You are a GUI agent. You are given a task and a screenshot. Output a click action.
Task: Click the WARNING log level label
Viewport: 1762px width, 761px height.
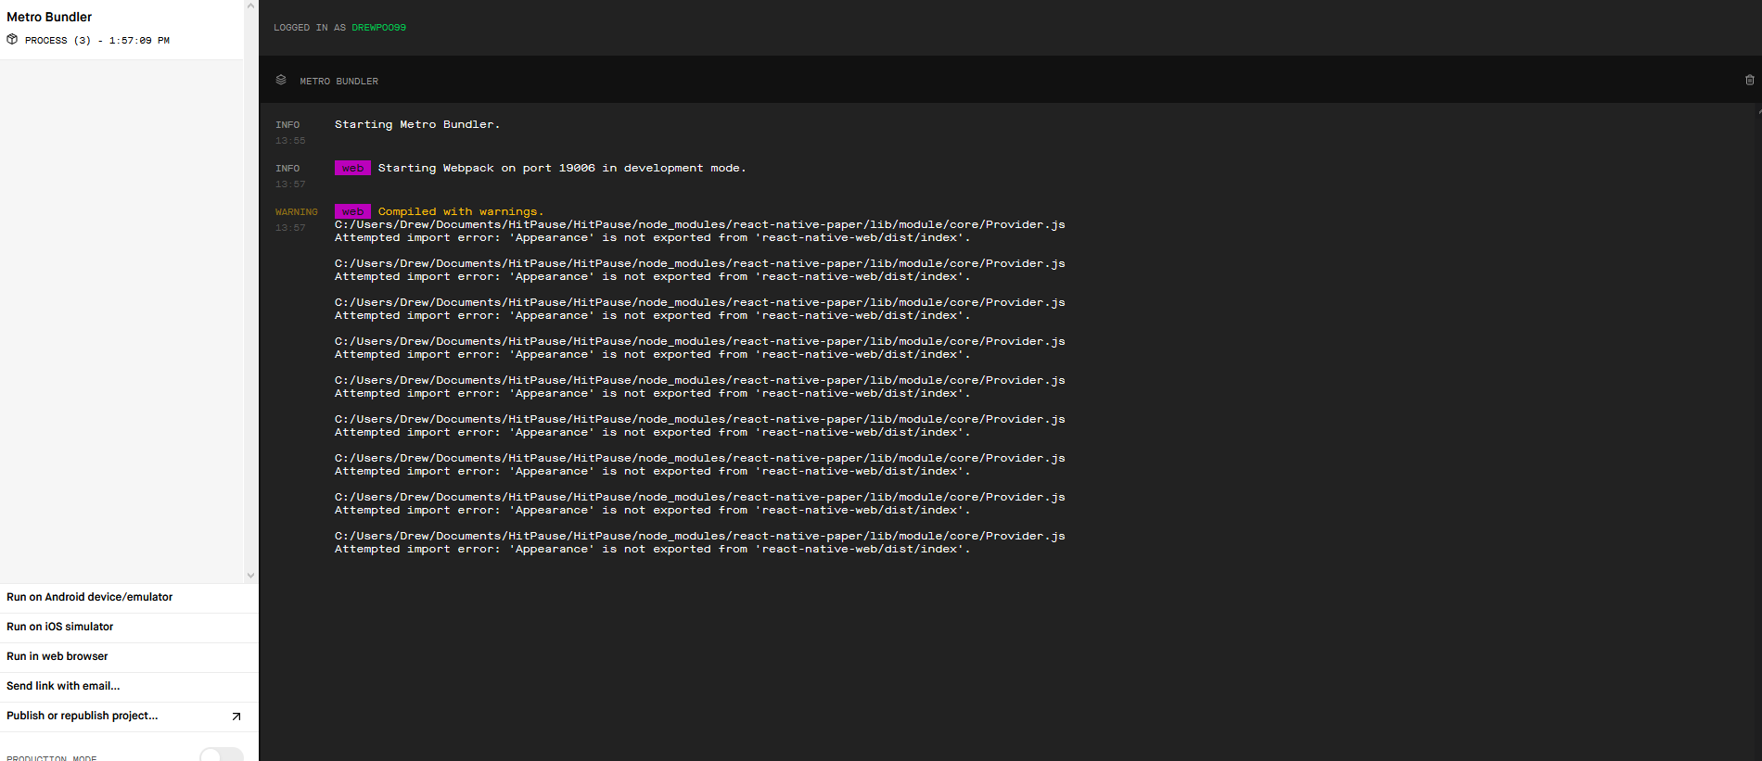296,212
